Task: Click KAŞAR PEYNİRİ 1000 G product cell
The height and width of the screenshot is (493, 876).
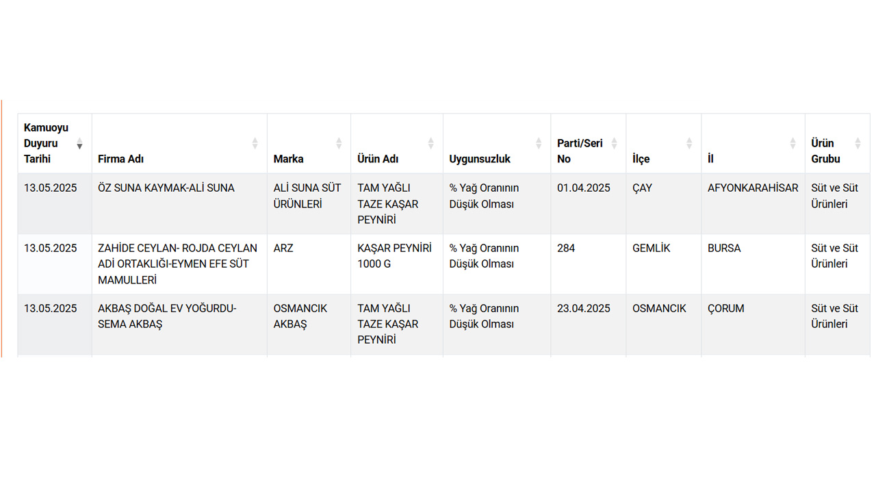Action: click(x=394, y=256)
